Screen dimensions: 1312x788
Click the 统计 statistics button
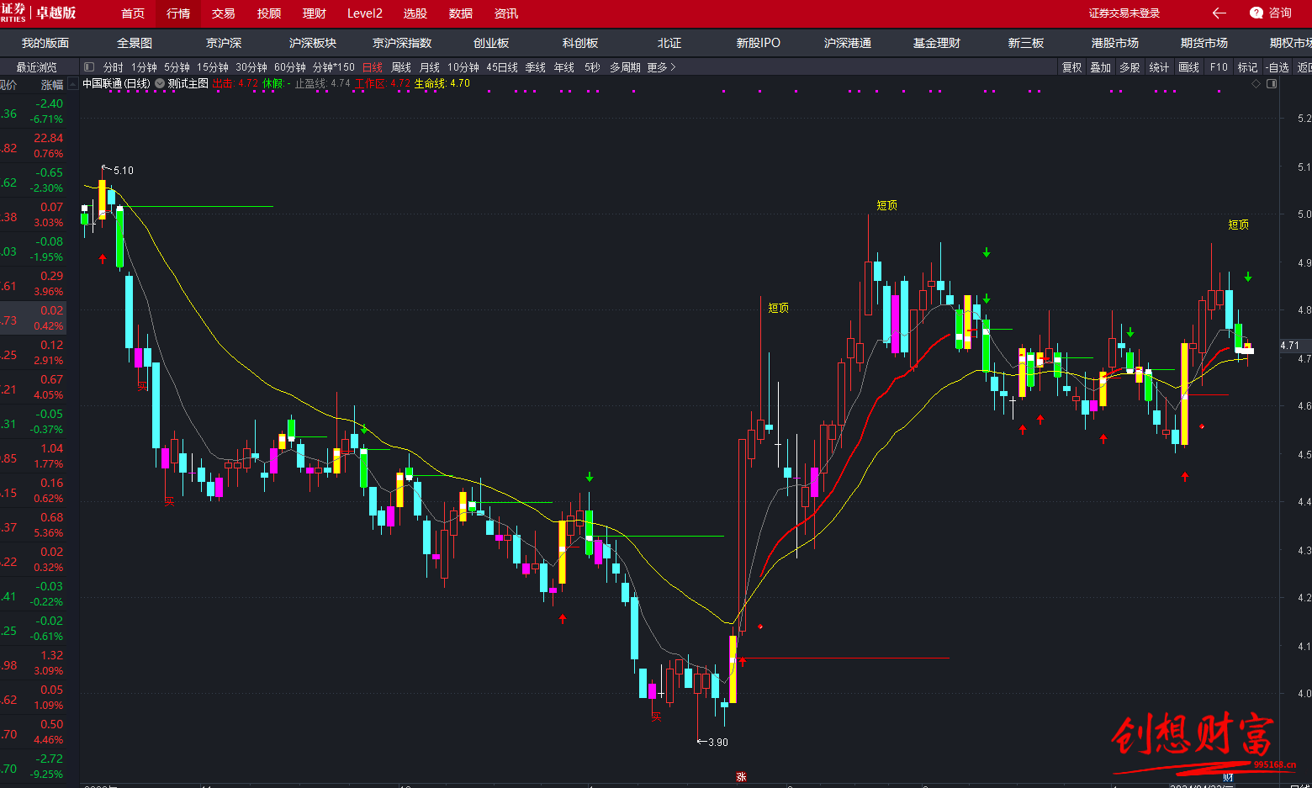click(1159, 67)
